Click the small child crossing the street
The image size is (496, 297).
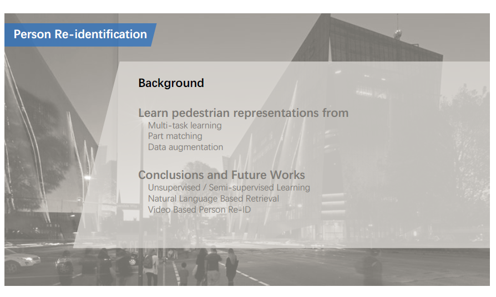184,274
